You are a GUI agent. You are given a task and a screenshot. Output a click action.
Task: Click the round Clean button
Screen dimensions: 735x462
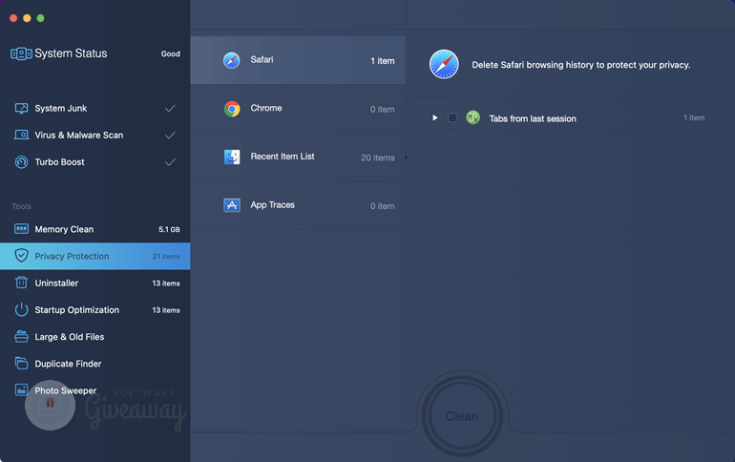(x=462, y=415)
